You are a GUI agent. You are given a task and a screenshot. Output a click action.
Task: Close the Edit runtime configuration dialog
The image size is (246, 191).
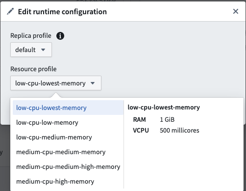point(236,11)
